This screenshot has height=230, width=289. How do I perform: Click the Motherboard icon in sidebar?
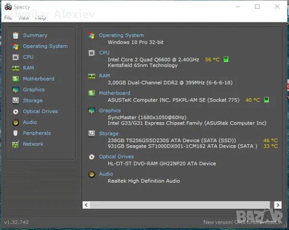click(x=15, y=79)
